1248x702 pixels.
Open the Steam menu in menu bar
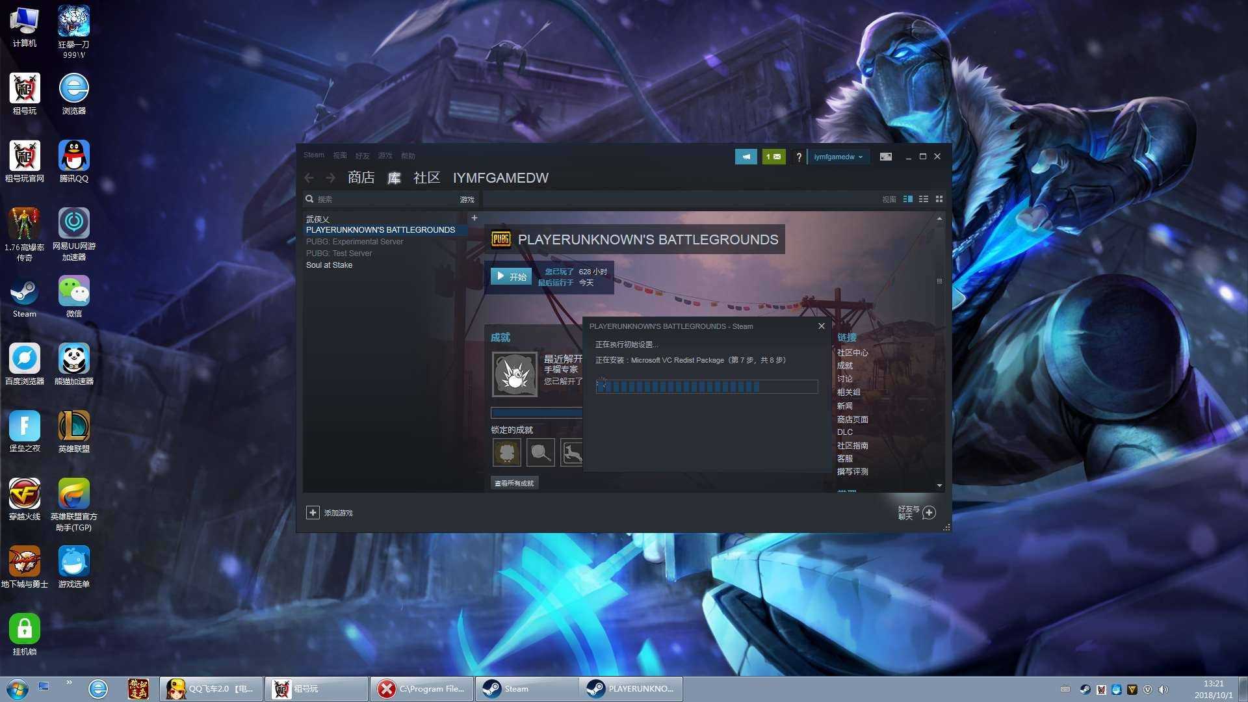tap(314, 155)
